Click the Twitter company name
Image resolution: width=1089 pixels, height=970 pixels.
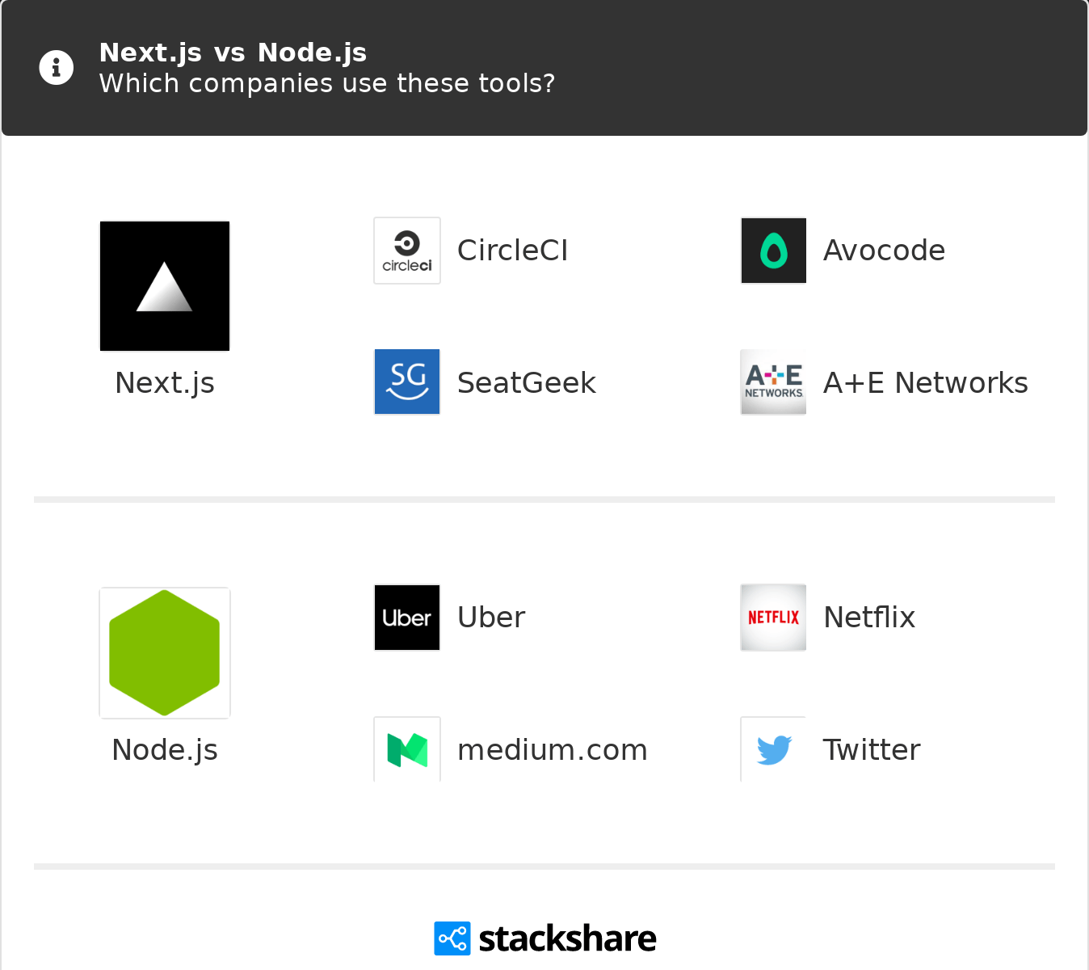coord(872,750)
